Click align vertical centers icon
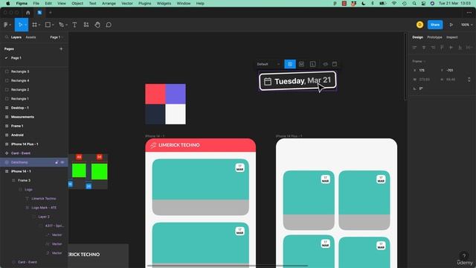 451,48
